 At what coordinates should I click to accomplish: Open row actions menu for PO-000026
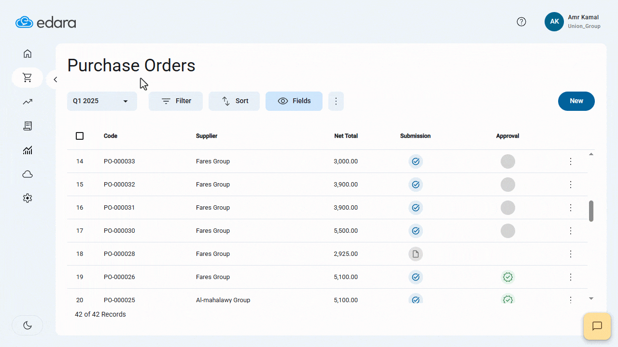pyautogui.click(x=571, y=277)
